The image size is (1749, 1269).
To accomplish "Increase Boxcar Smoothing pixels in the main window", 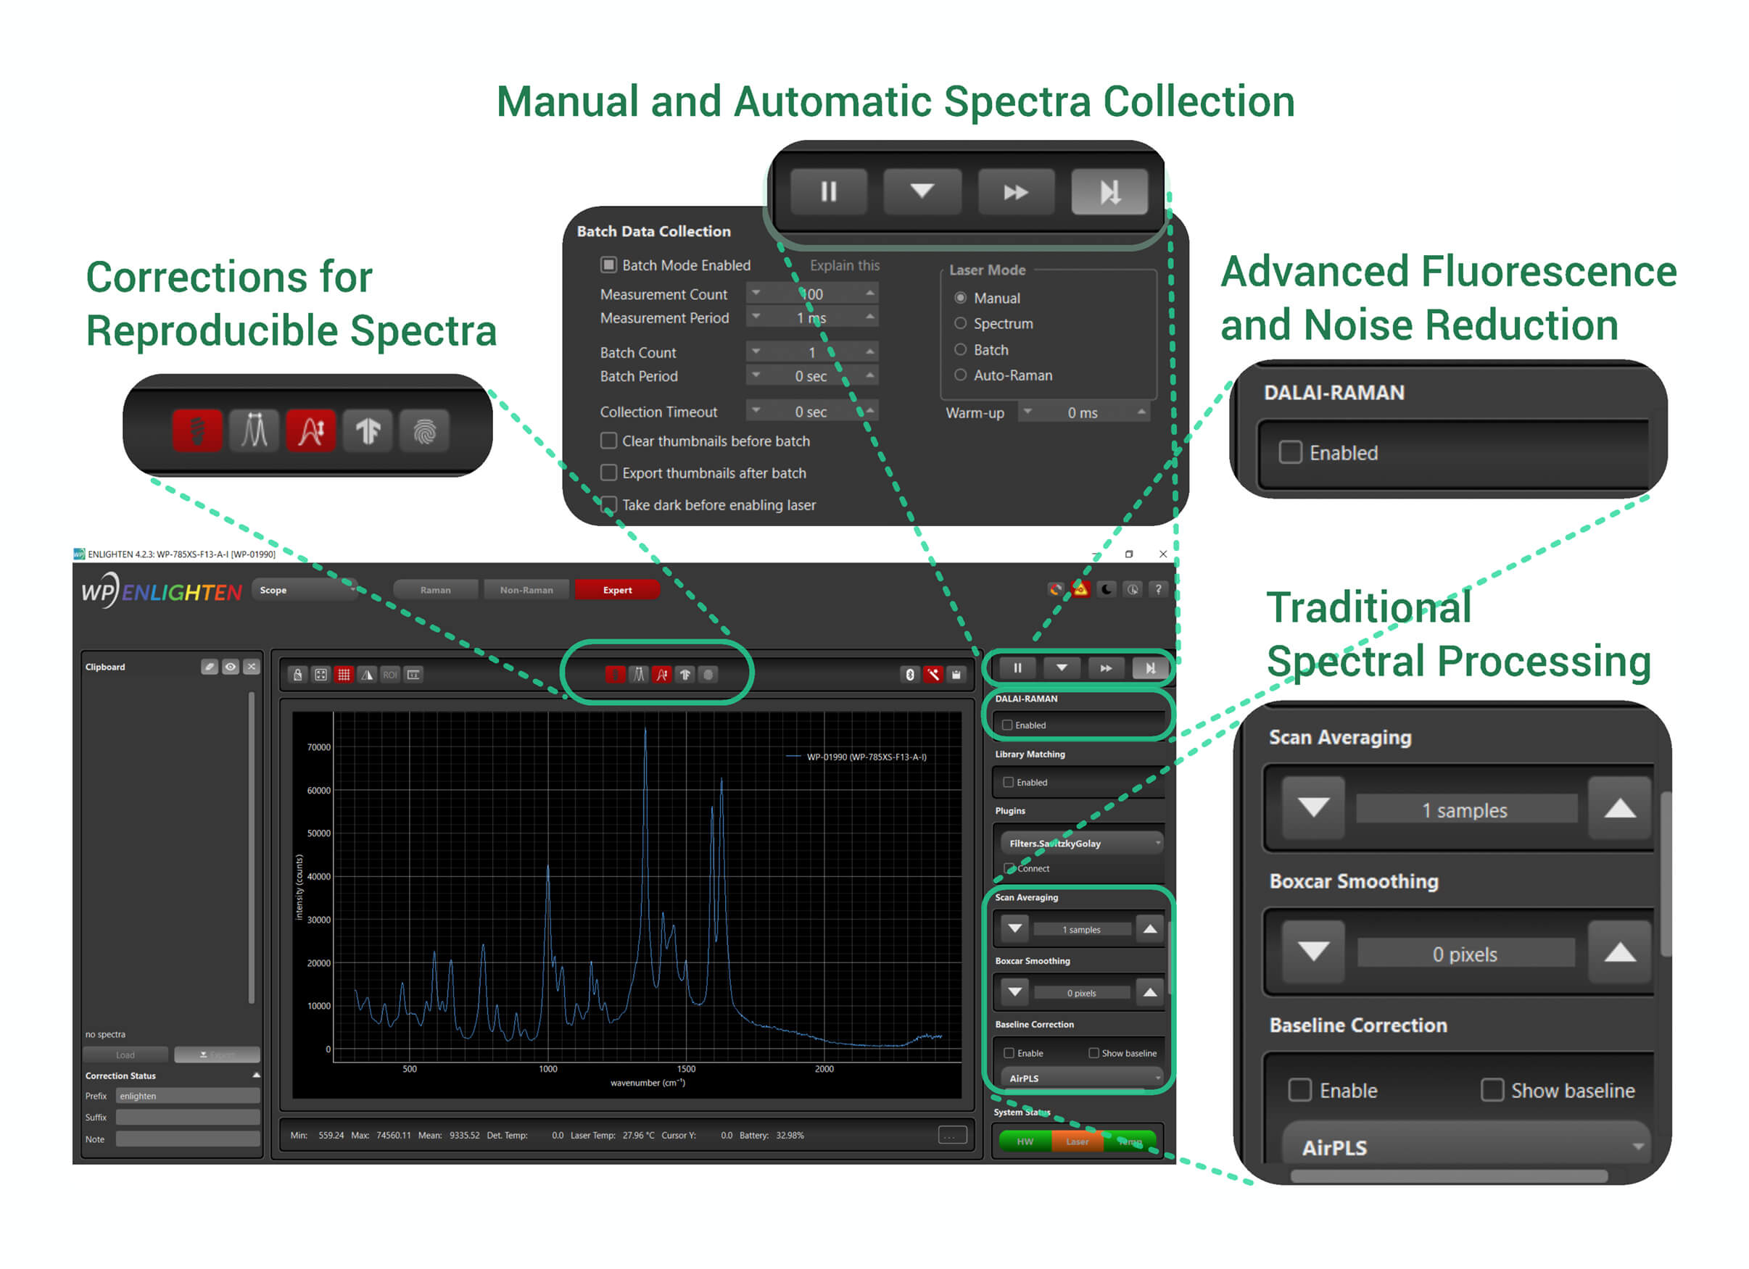I will pos(1150,993).
